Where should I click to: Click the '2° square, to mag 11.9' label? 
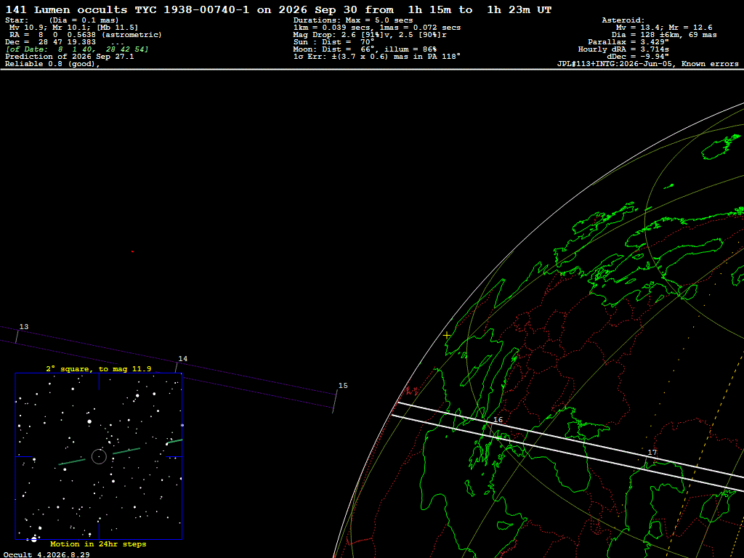(x=99, y=368)
